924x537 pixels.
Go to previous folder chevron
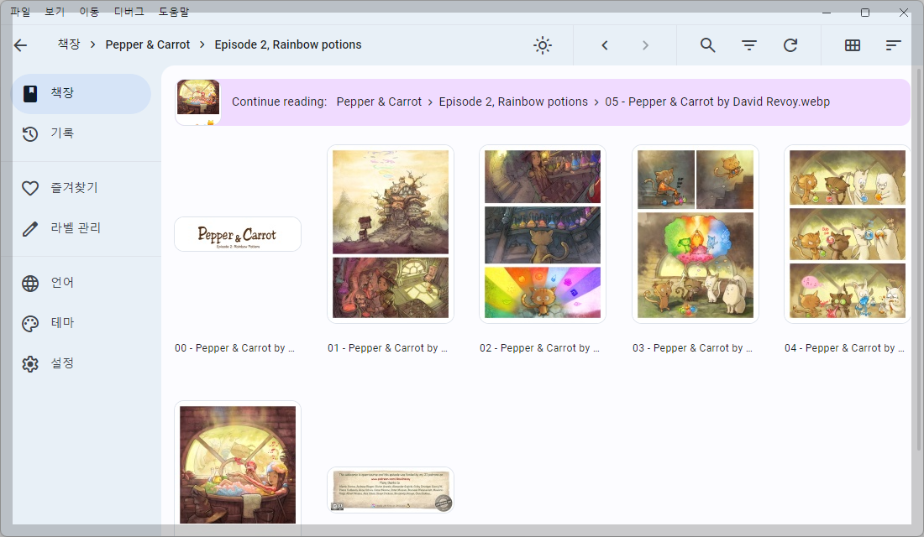(605, 45)
